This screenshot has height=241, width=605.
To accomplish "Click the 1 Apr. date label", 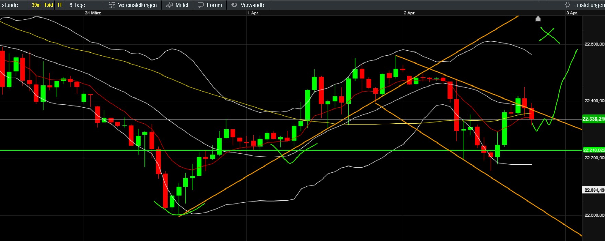I will 253,13.
